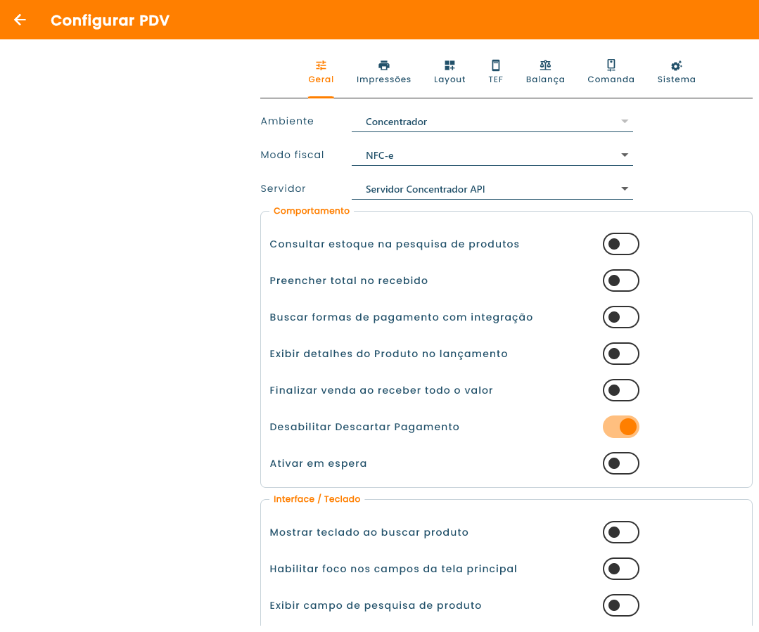
Task: Switch to the Impressões tab label
Action: [384, 79]
